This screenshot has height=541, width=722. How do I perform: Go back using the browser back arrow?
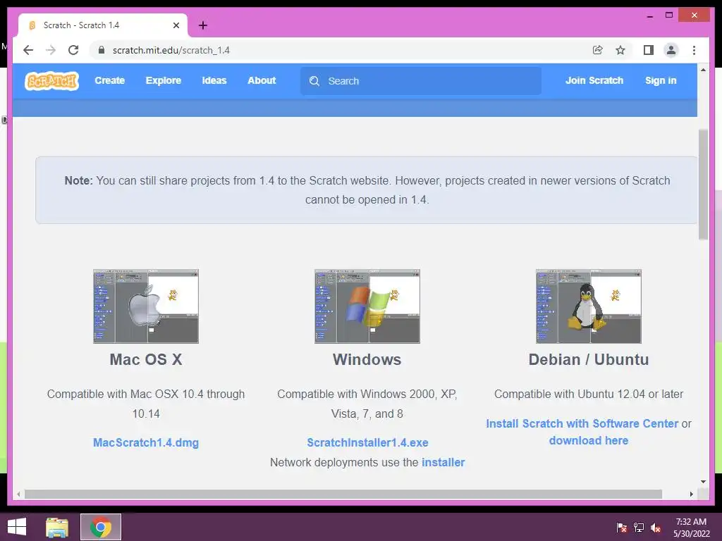(x=28, y=50)
